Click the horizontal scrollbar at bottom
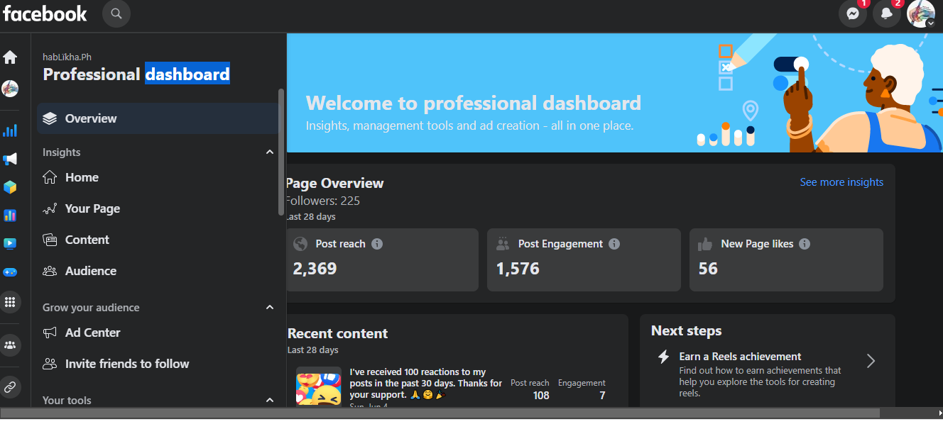943x424 pixels. click(x=440, y=413)
